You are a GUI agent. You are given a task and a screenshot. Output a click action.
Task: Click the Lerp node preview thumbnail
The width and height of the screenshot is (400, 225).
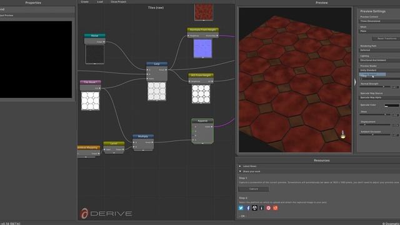pyautogui.click(x=157, y=91)
